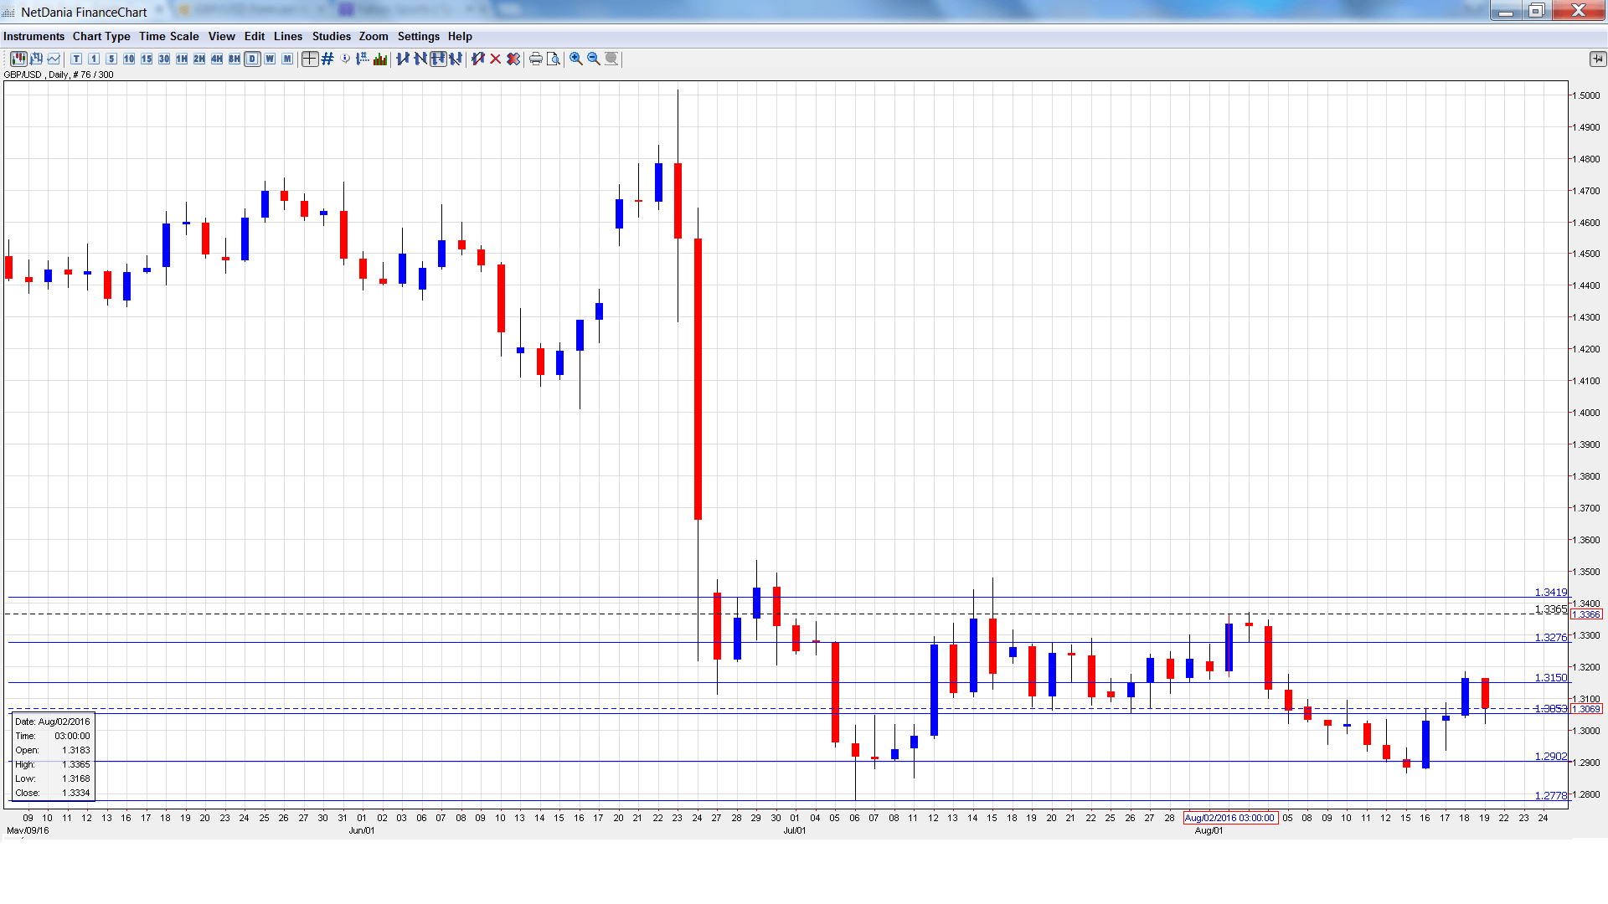Delete selected line red X
Viewport: 1608px width, 904px height.
(x=496, y=59)
